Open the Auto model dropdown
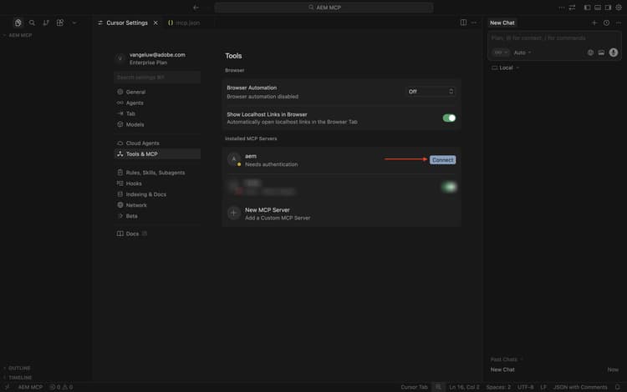 coord(522,53)
